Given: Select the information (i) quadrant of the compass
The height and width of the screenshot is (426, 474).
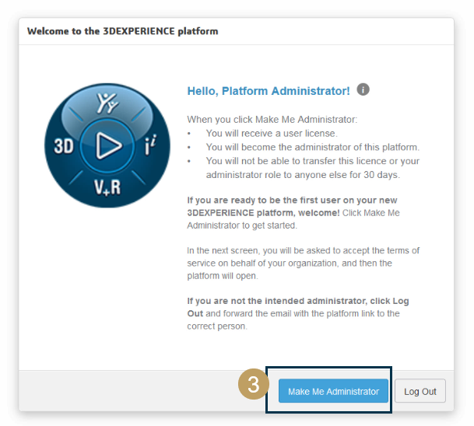Looking at the screenshot, I should pos(150,145).
